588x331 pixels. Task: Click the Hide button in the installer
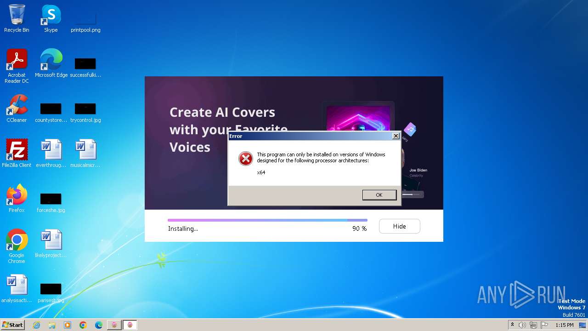[x=399, y=226]
